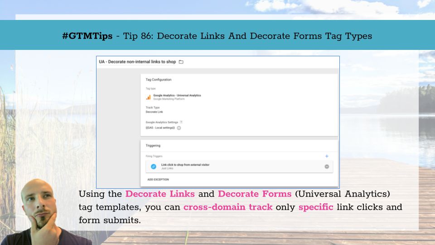Add a firing trigger with the blue plus icon

(x=327, y=156)
